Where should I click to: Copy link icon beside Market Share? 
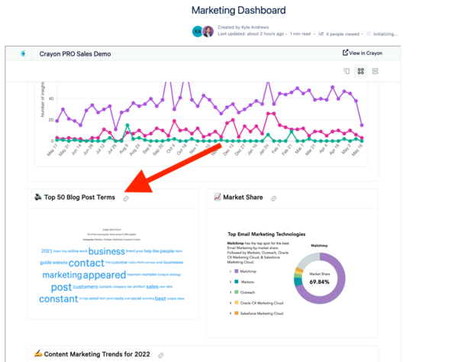click(x=273, y=199)
